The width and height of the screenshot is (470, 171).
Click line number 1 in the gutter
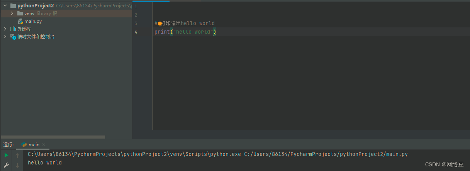136,7
